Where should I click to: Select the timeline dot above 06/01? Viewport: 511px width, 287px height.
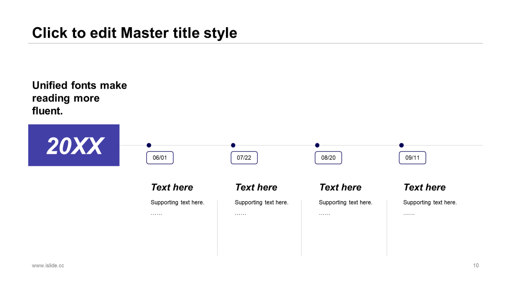(x=149, y=145)
